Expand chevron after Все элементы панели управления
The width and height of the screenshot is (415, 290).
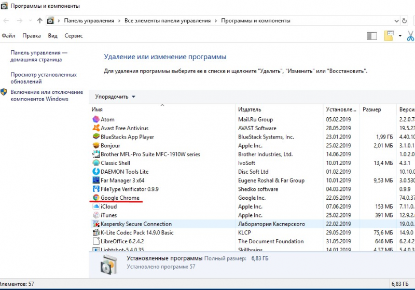click(x=216, y=21)
